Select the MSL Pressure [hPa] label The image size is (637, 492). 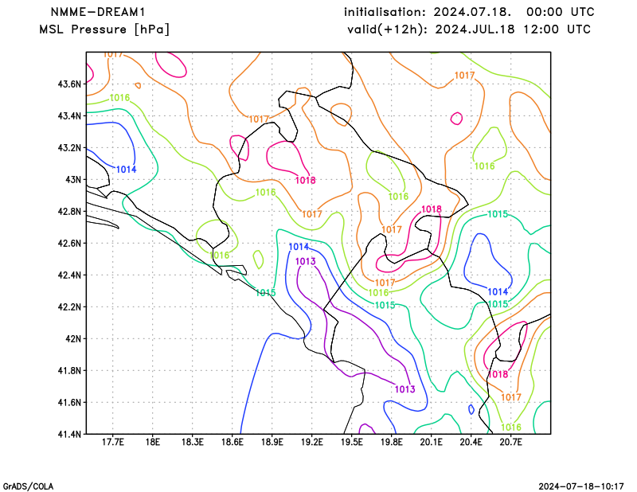104,29
